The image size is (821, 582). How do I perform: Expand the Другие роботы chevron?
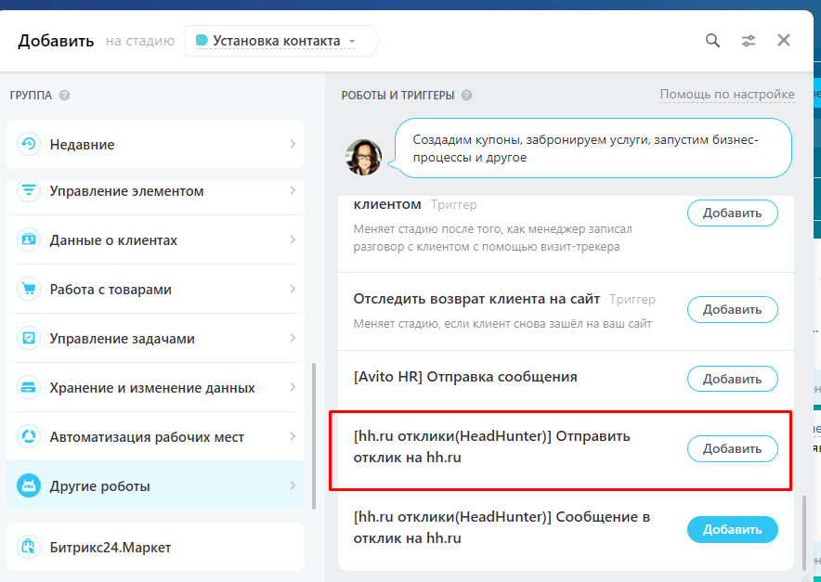click(293, 485)
